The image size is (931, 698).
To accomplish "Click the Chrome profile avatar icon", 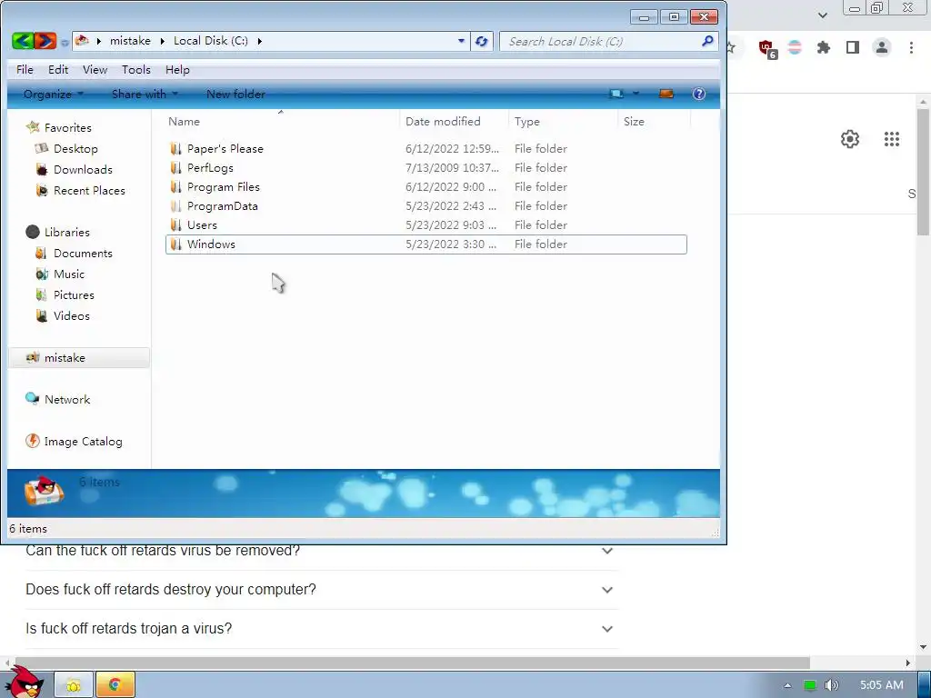I will 882,47.
